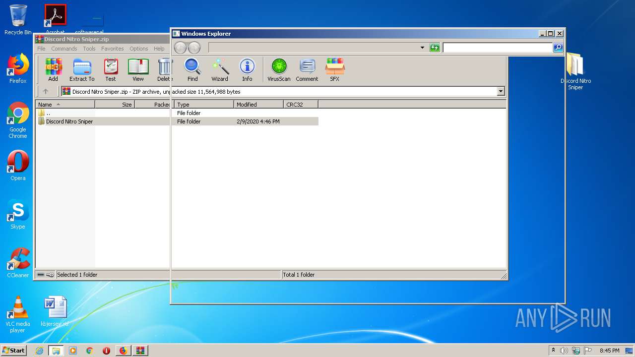Select the VLC media player desktop icon
This screenshot has height=357, width=635.
point(18,314)
